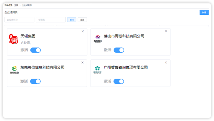Click the 东莞每位信息科技 company logo
214x121 pixels.
point(14,70)
